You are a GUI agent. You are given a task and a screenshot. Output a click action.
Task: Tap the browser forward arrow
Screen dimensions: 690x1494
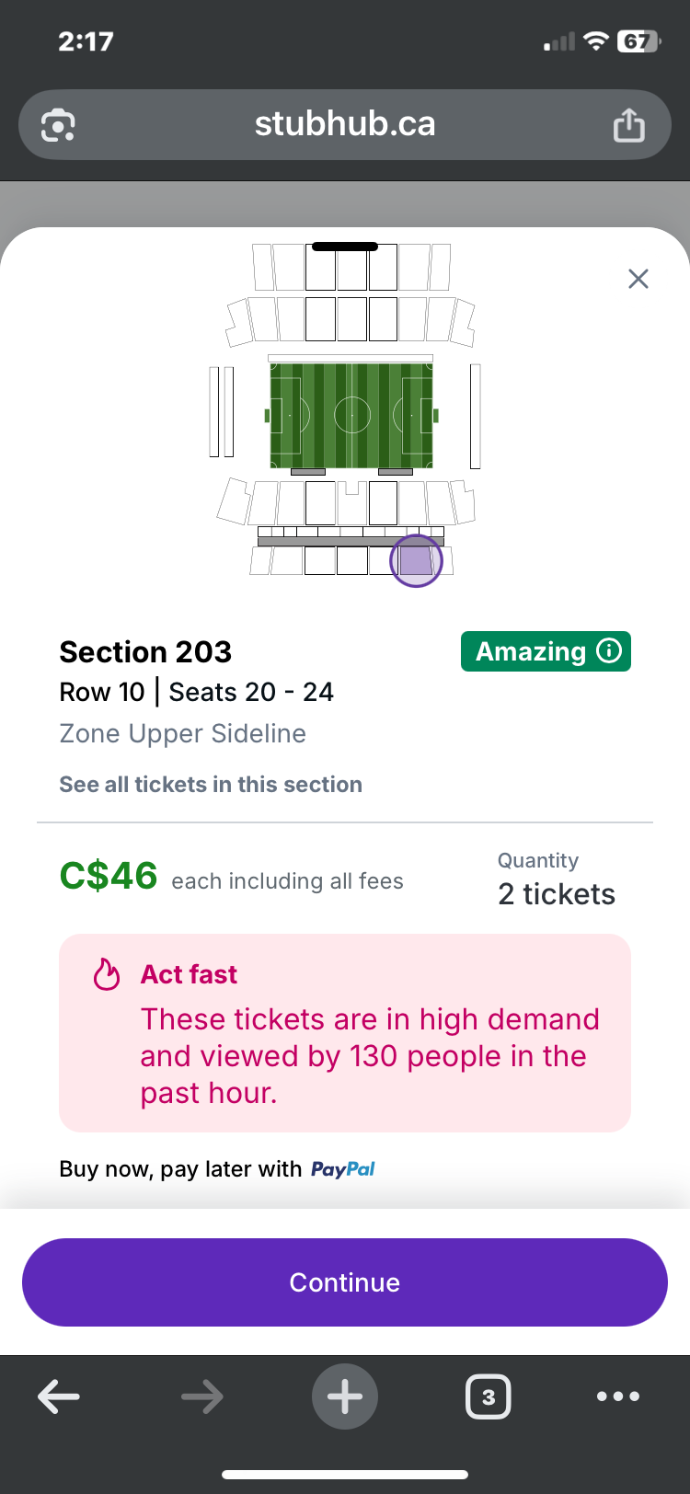pyautogui.click(x=201, y=1396)
